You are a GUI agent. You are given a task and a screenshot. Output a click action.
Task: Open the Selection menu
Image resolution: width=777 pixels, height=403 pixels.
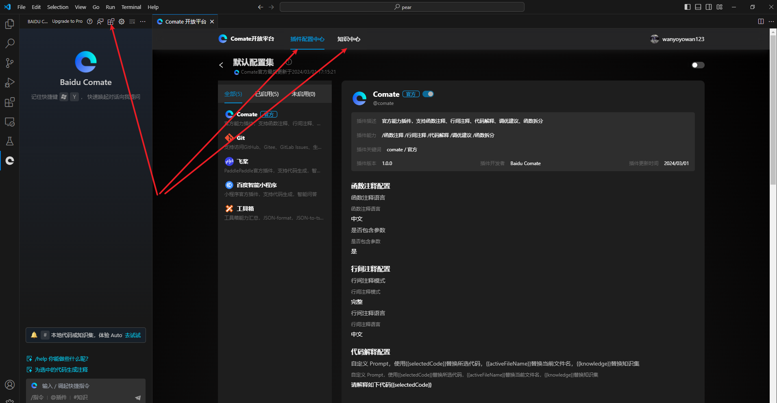click(58, 7)
